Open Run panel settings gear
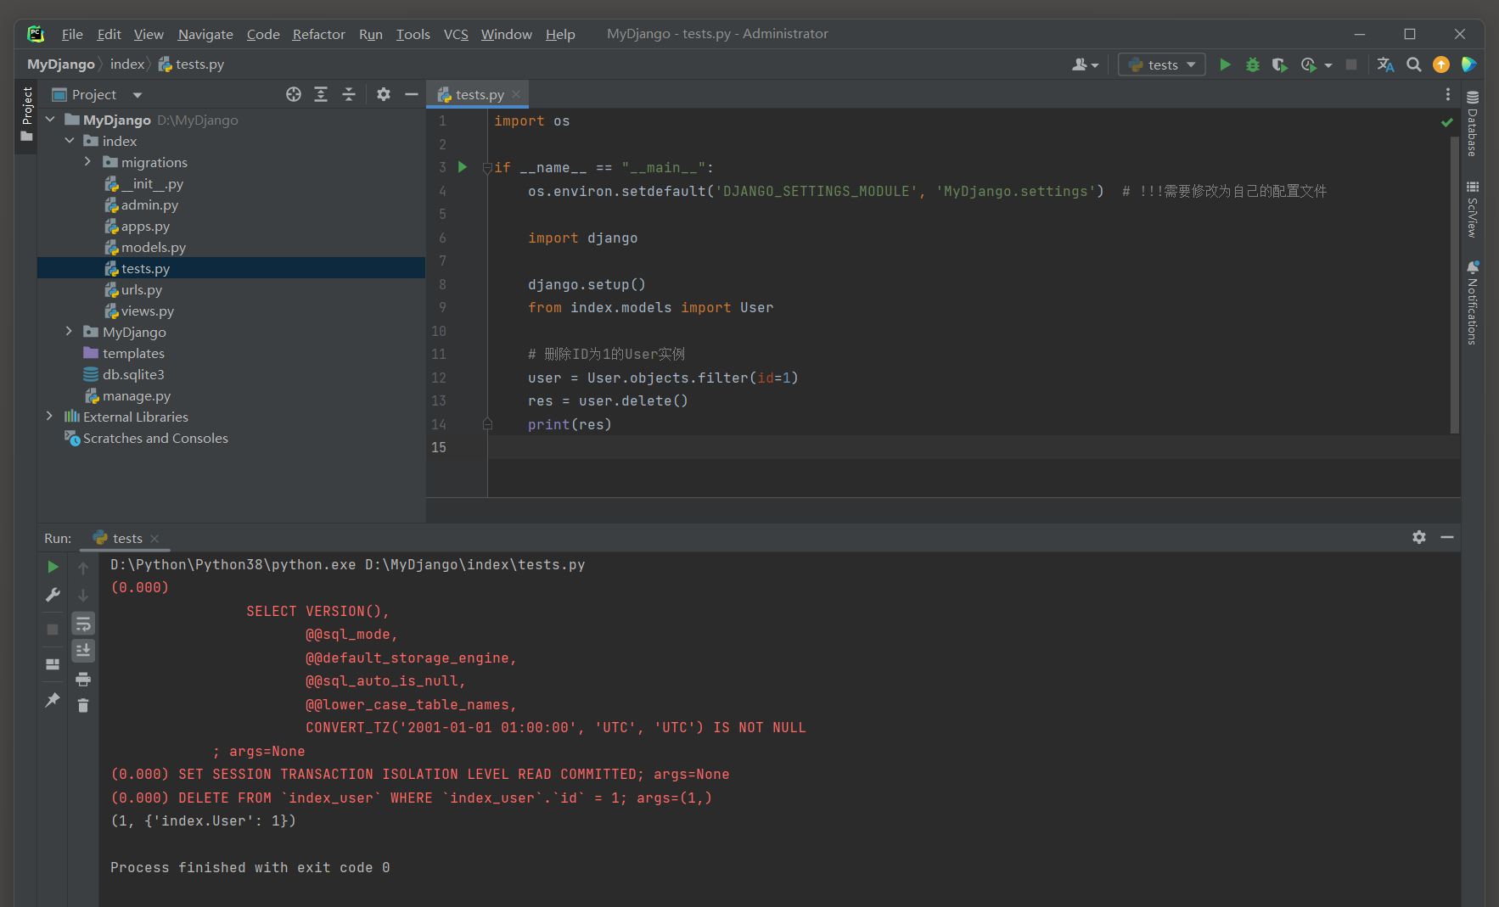Viewport: 1499px width, 907px height. click(1419, 537)
